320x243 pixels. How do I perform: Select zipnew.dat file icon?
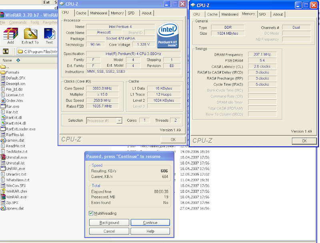click(x=3, y=208)
